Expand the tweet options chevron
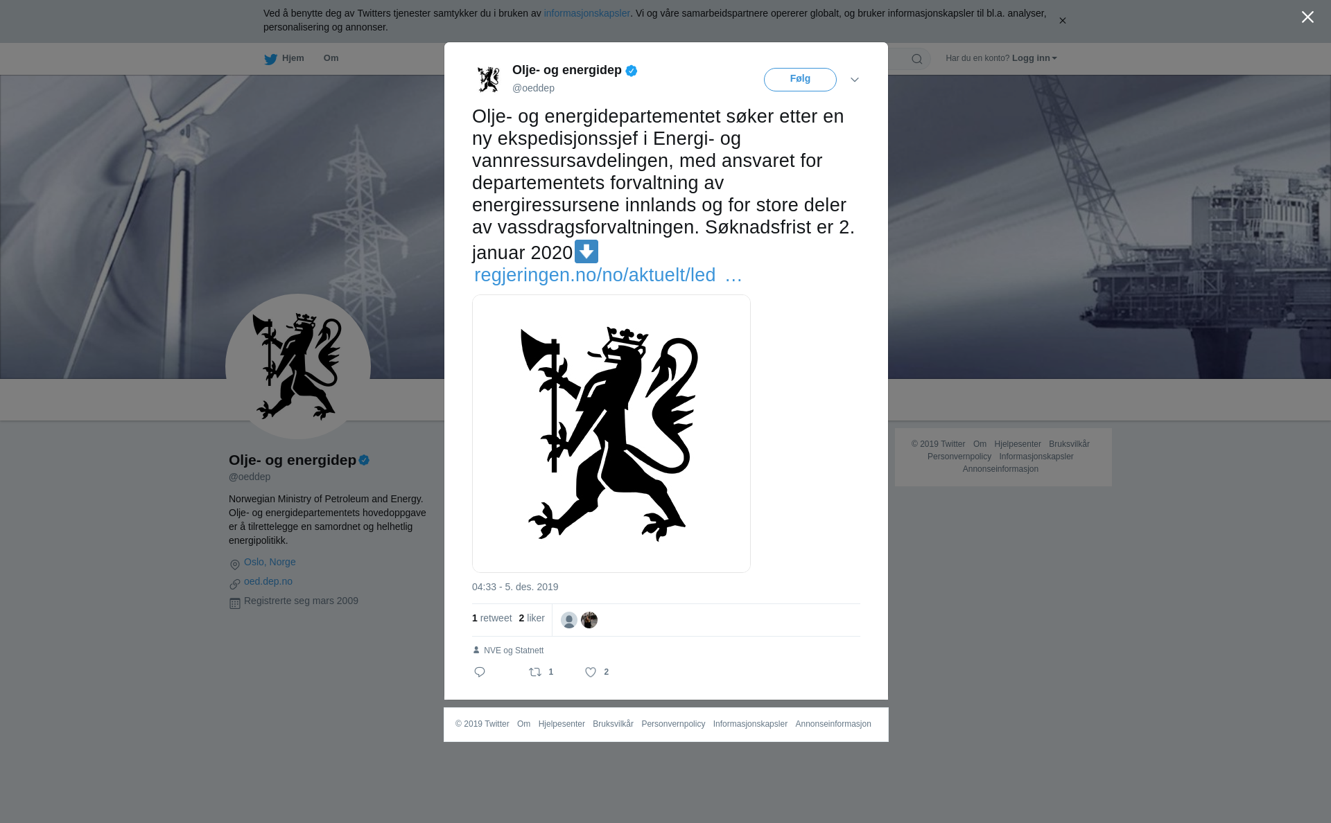 tap(855, 80)
